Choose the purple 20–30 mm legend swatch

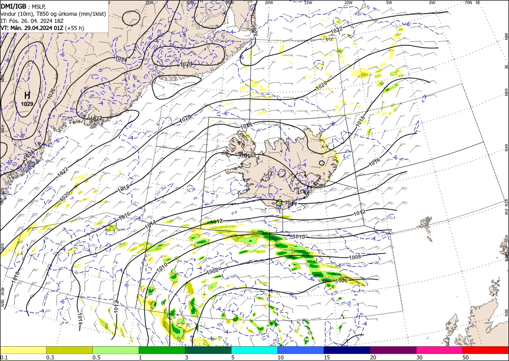coord(393,350)
